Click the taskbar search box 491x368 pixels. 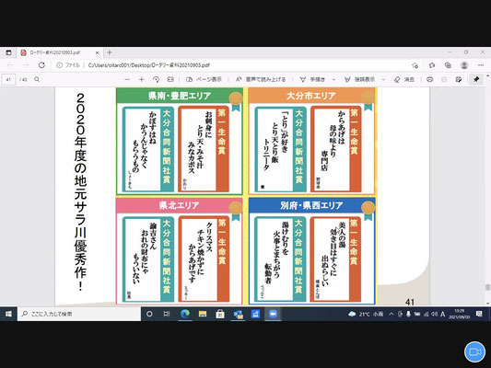click(x=79, y=314)
